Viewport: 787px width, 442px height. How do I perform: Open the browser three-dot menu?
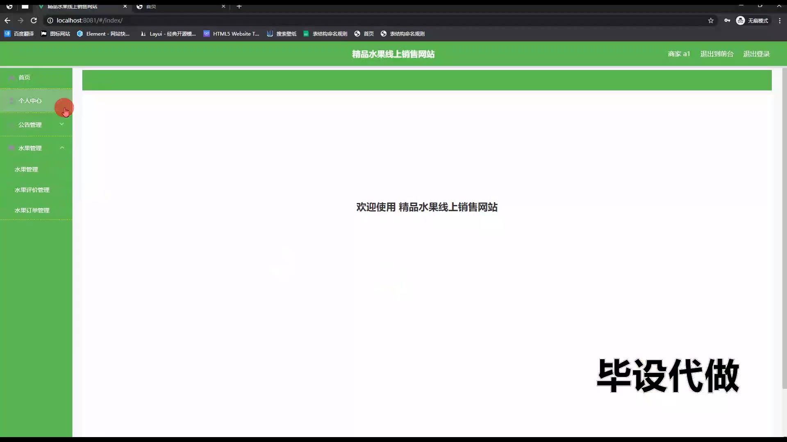click(x=780, y=20)
